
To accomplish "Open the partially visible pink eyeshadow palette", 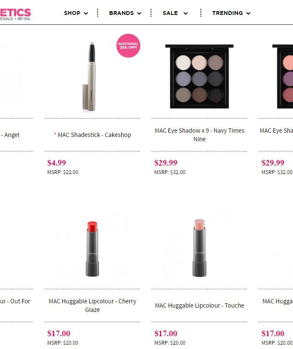I will pos(282,76).
